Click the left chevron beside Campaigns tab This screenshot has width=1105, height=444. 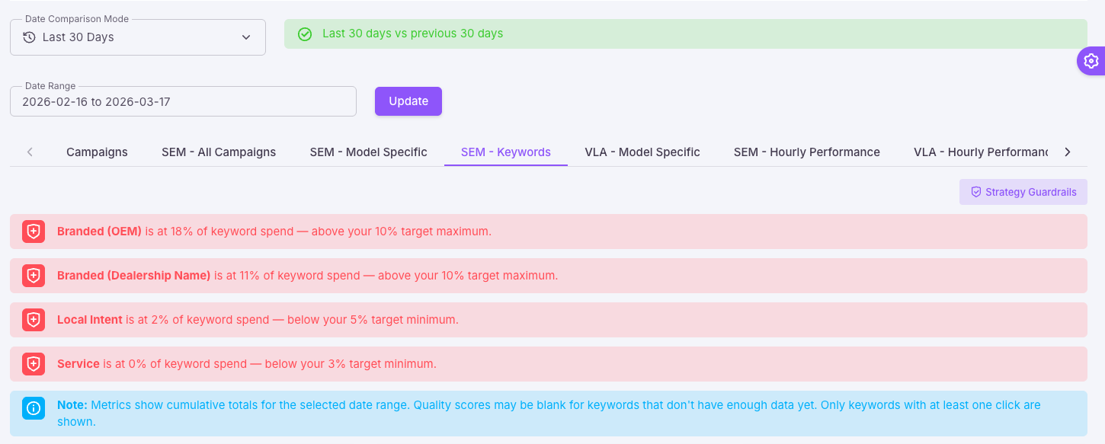[30, 152]
